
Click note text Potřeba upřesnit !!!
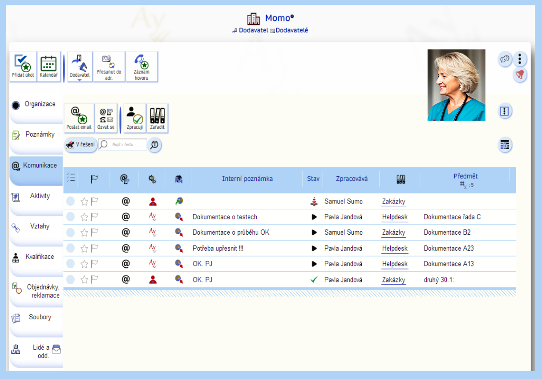click(218, 249)
